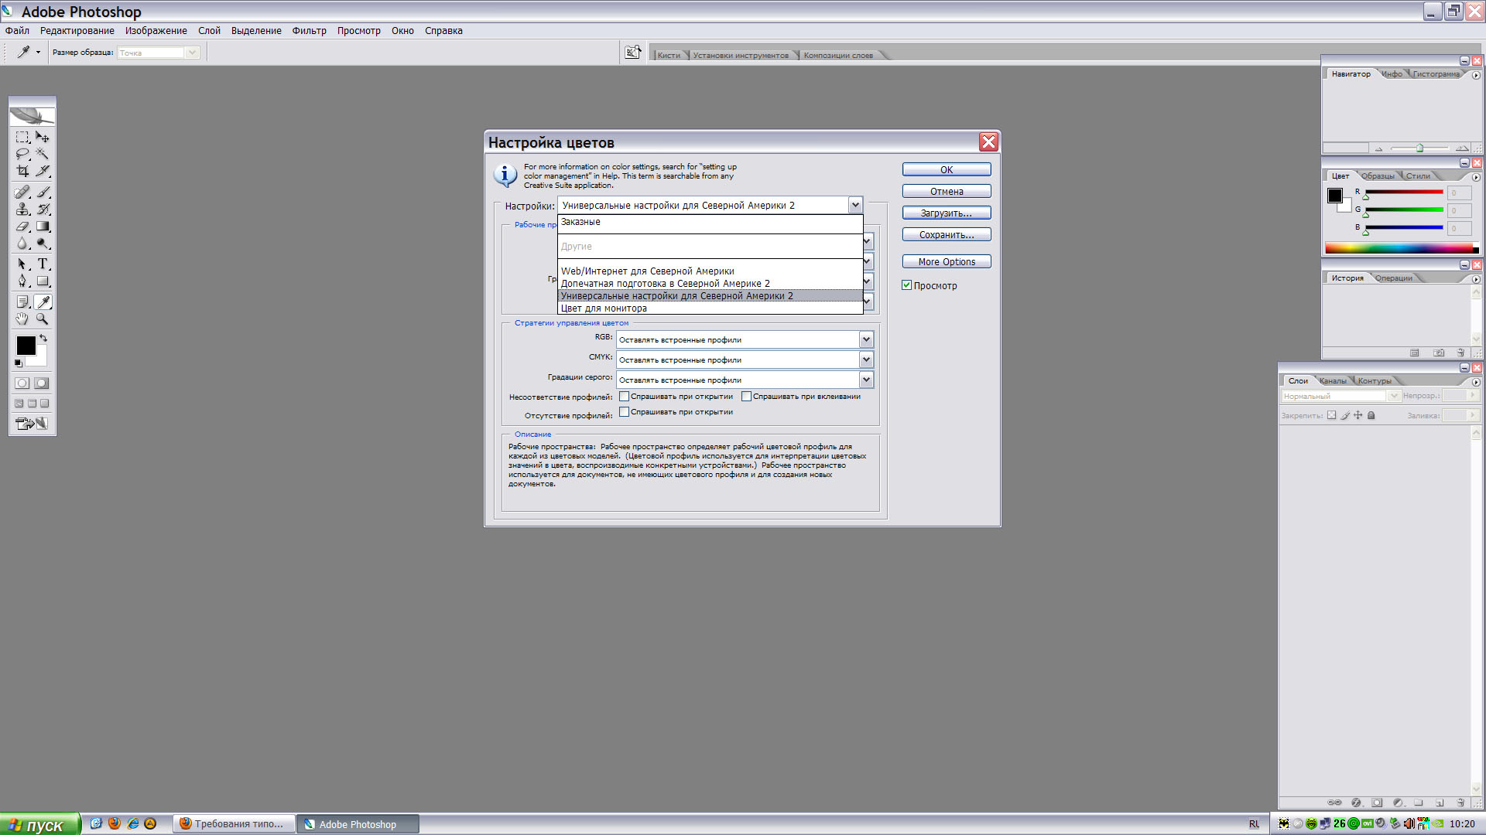Select the Crop tool
This screenshot has width=1486, height=835.
point(22,172)
